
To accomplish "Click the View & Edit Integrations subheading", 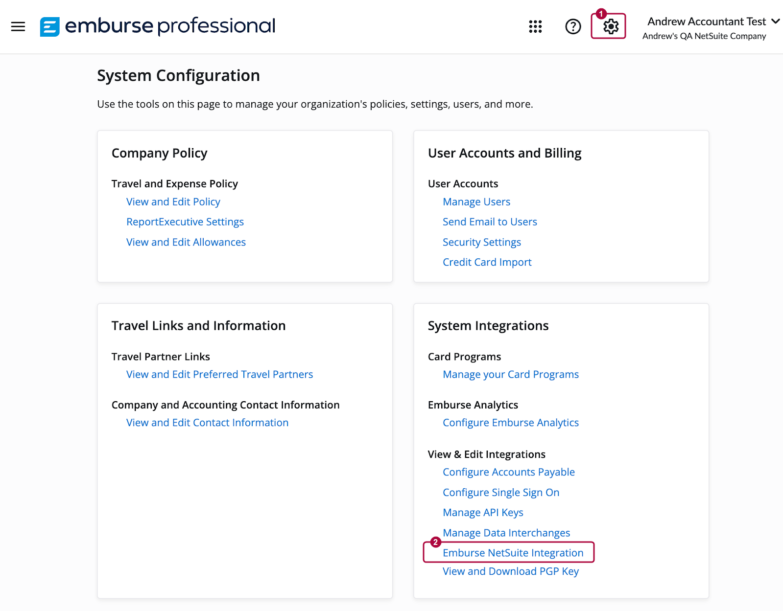I will point(486,454).
